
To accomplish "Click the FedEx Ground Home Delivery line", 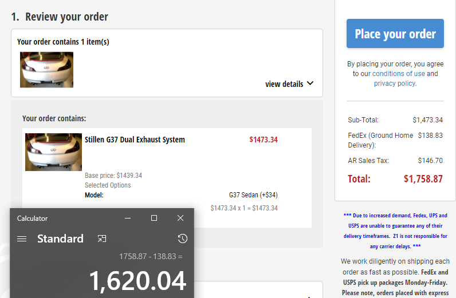I will click(x=380, y=140).
